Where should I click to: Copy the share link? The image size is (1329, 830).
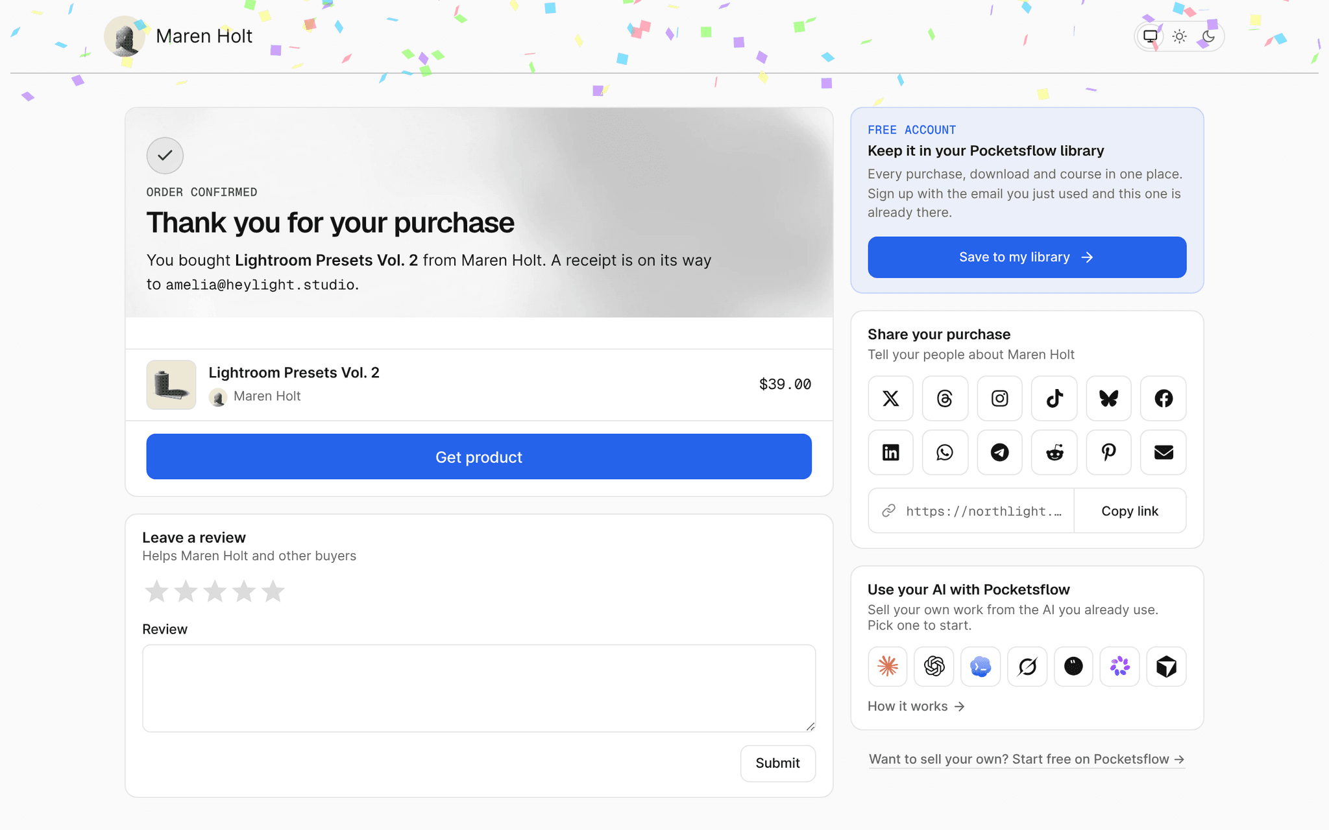tap(1130, 511)
